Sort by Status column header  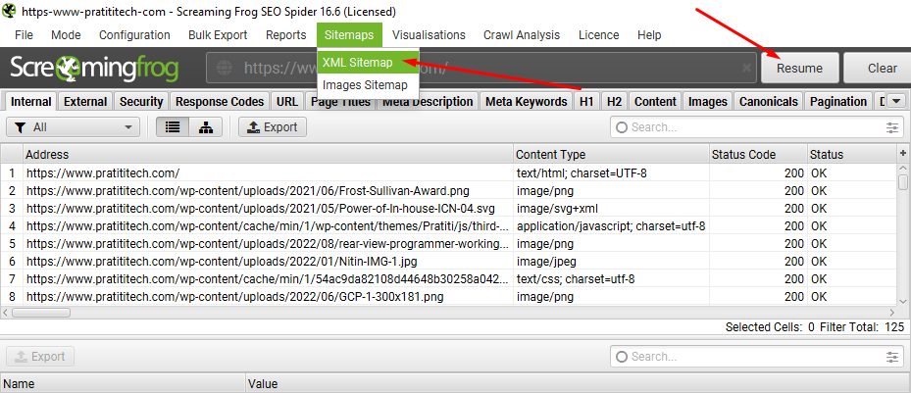click(x=852, y=155)
